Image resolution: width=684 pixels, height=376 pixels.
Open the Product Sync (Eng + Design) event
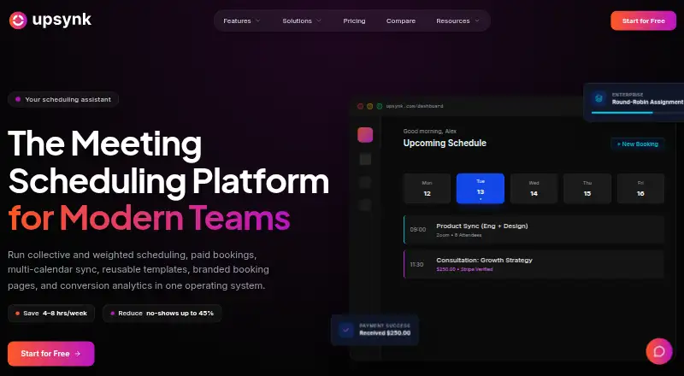point(534,229)
